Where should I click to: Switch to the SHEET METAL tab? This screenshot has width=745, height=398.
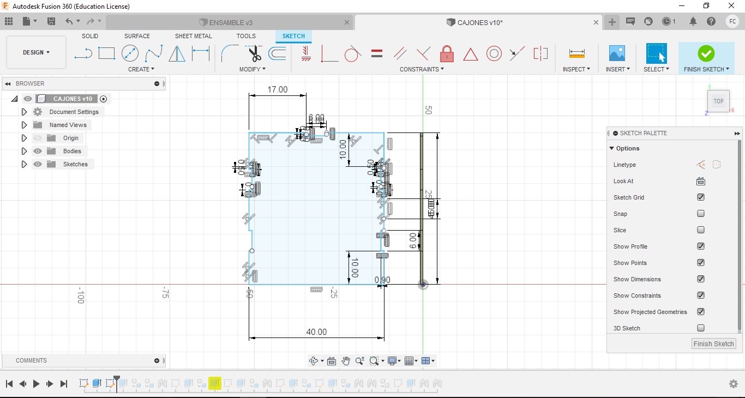(193, 36)
